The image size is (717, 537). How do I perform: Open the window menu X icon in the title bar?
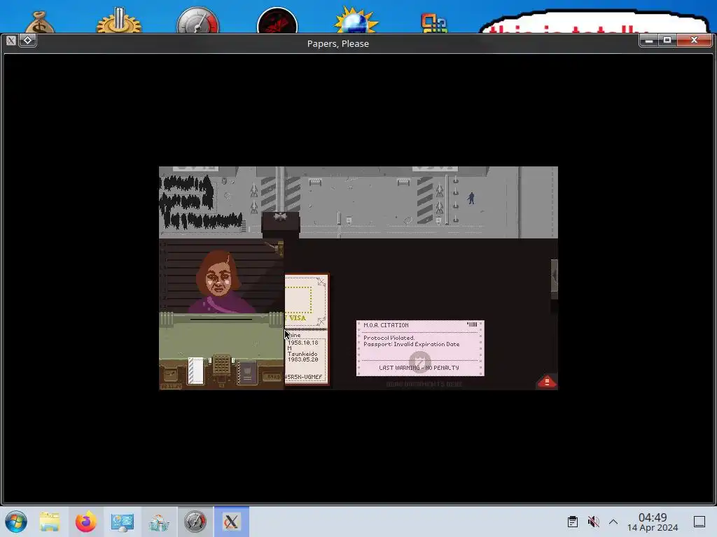(11, 40)
